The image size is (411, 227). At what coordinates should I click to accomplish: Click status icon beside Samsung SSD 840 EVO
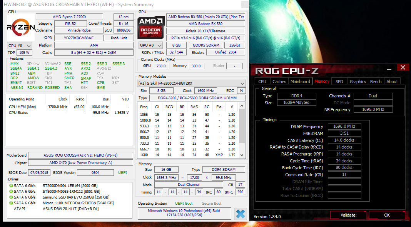(11, 197)
